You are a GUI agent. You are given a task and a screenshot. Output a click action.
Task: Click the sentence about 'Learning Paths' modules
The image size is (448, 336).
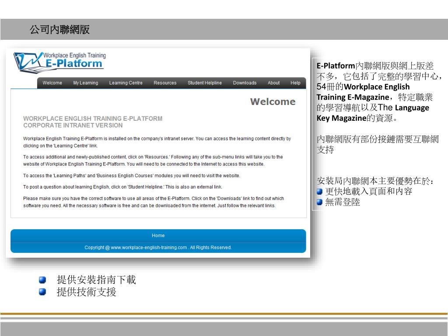point(131,175)
